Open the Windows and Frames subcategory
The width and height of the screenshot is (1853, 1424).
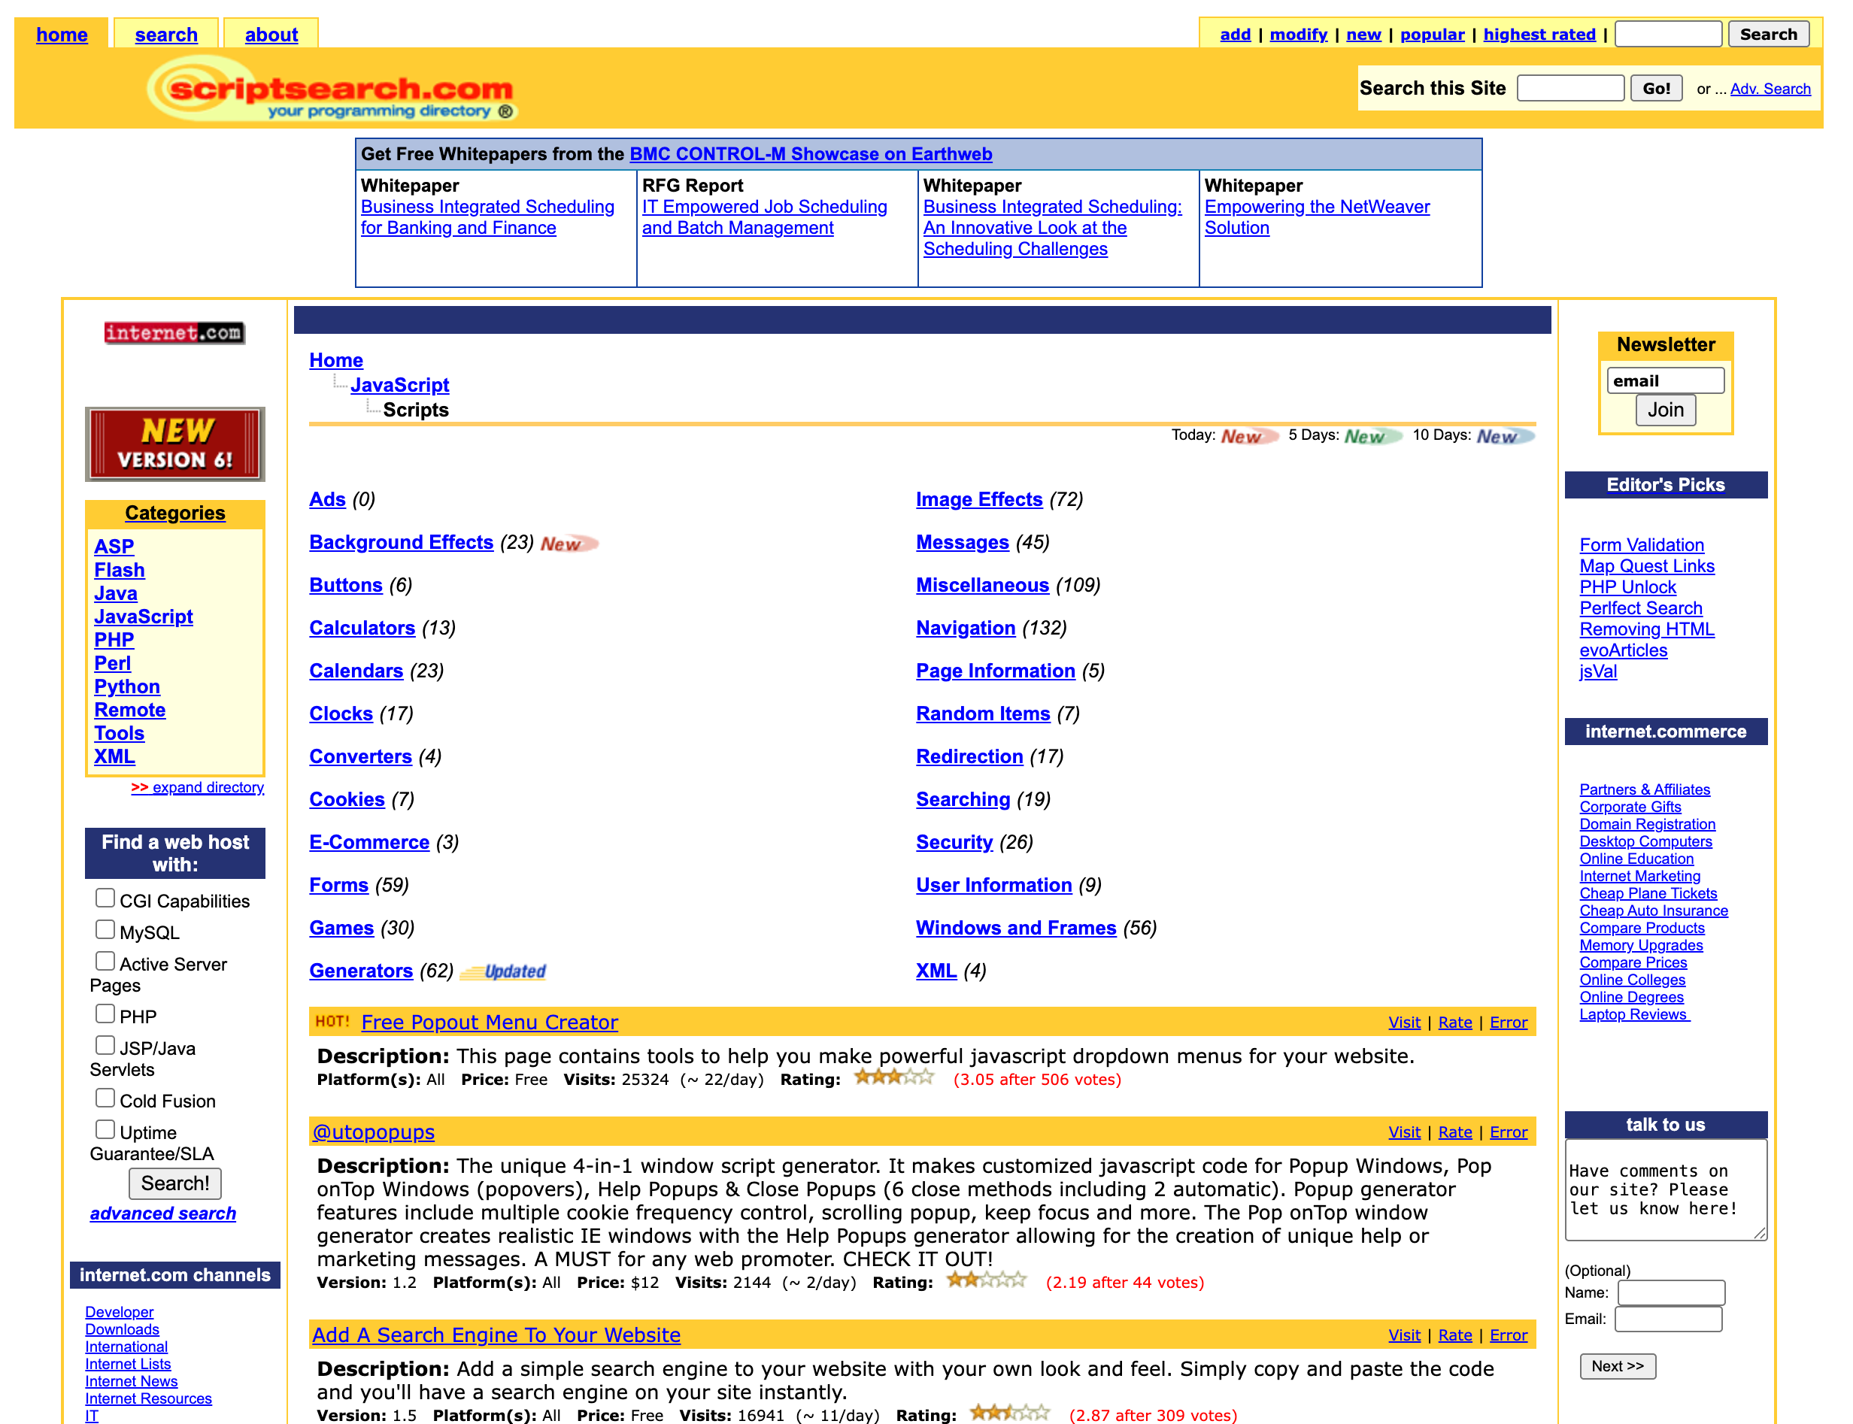(1015, 928)
